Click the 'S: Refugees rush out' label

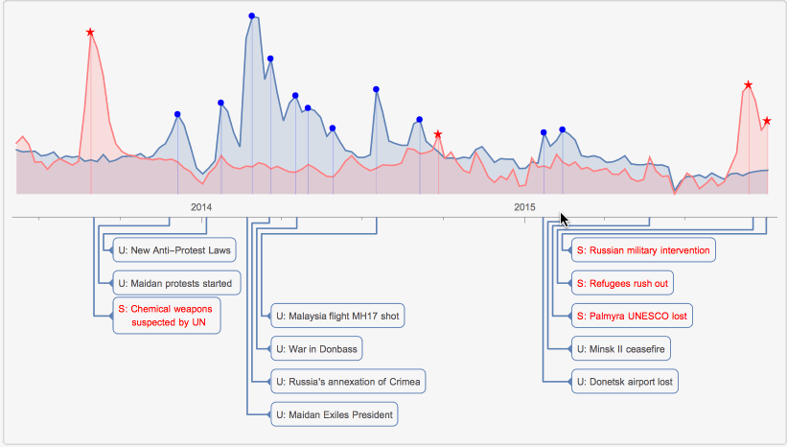622,283
